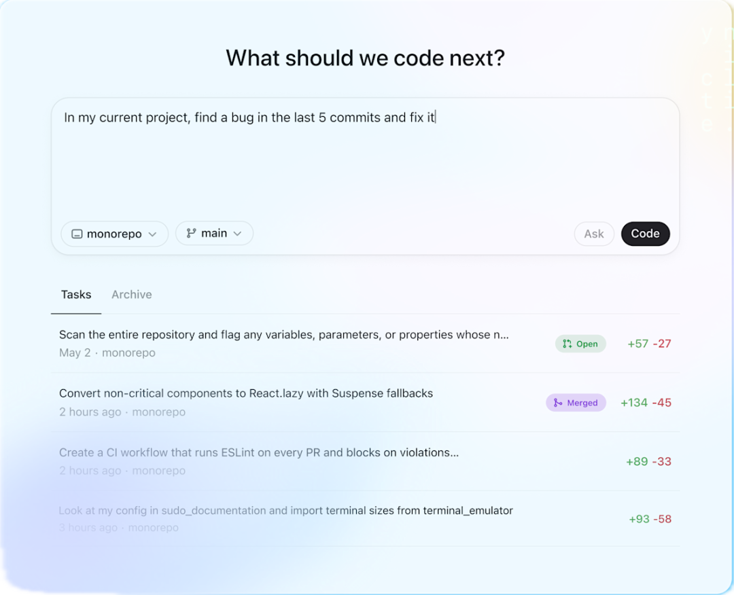
Task: Click the pull request icon in Open badge
Action: pyautogui.click(x=567, y=344)
